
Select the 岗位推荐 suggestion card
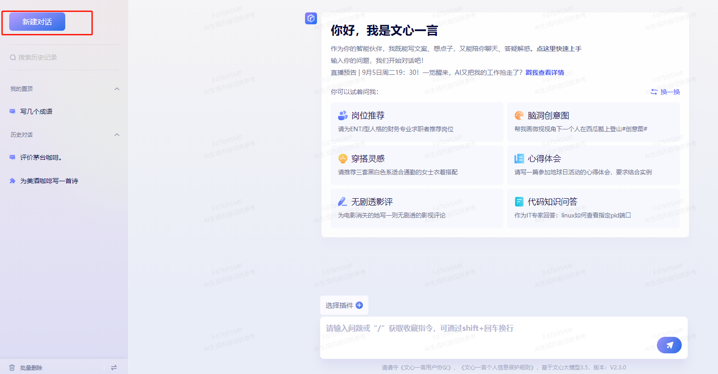(417, 122)
